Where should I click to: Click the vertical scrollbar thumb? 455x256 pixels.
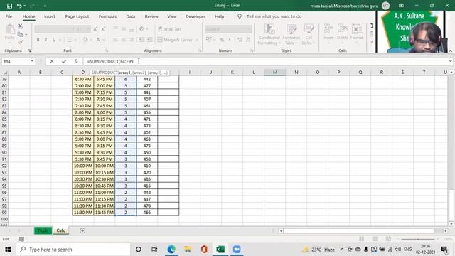(x=451, y=205)
